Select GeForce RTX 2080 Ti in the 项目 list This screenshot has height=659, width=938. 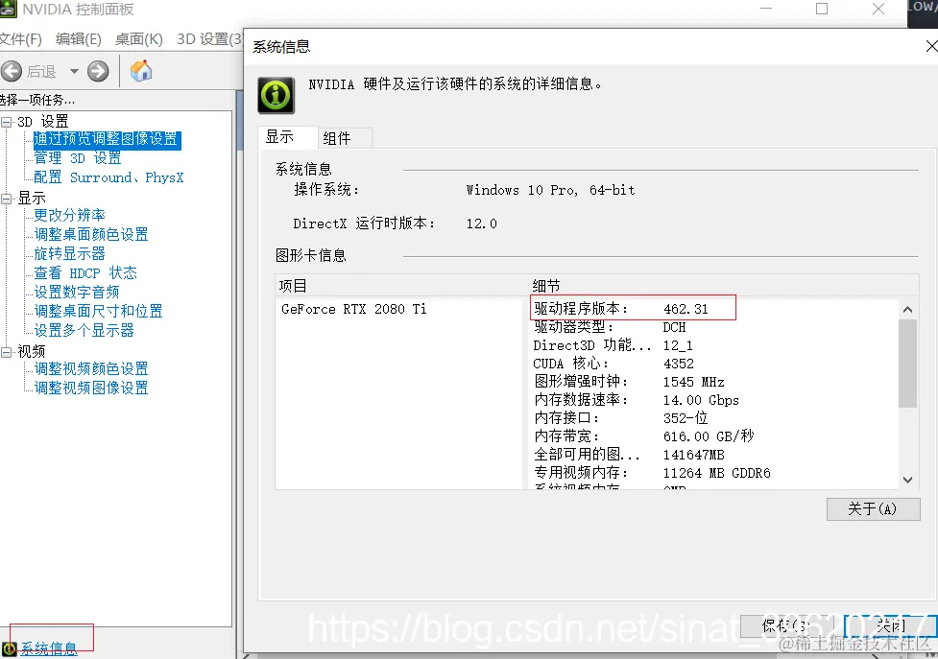tap(354, 310)
